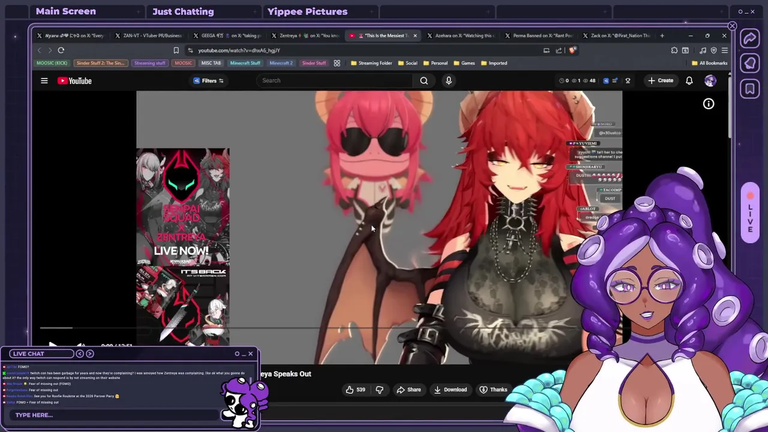Close the LIVE CHAT overlay panel
The image size is (768, 432).
[x=251, y=353]
